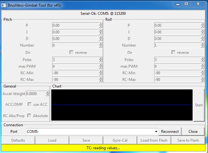The image size is (208, 153).
Task: Click Load from Flash button
Action: click(154, 140)
